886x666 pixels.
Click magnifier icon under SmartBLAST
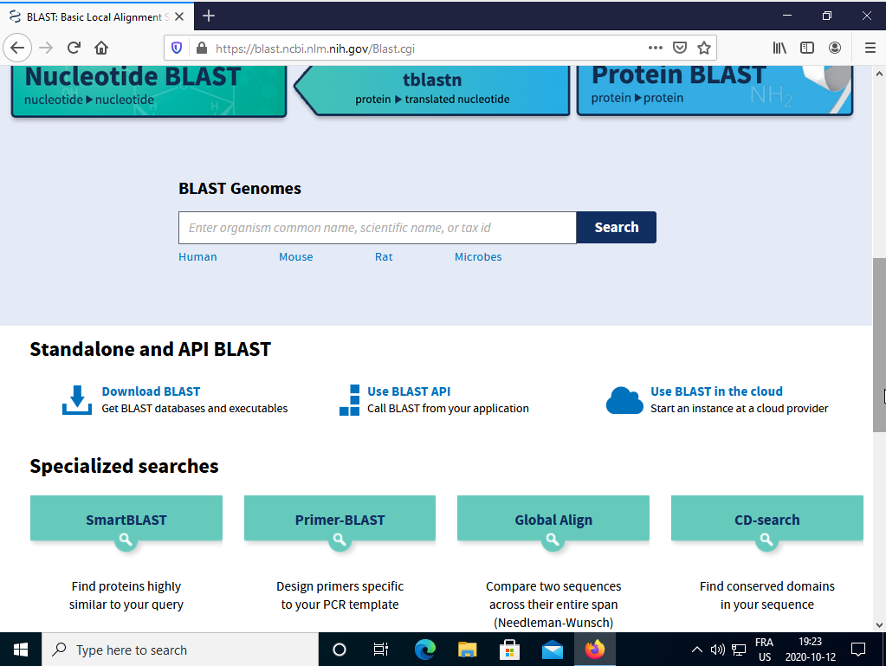(126, 540)
